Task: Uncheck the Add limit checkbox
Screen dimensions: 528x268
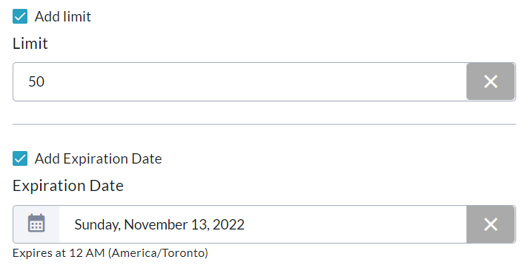Action: point(20,16)
